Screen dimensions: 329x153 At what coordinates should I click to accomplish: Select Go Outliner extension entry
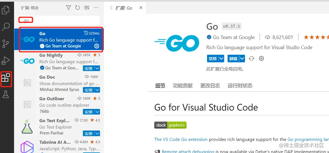coord(59,105)
